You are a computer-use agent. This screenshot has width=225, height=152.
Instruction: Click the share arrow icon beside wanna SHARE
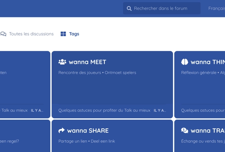61,131
